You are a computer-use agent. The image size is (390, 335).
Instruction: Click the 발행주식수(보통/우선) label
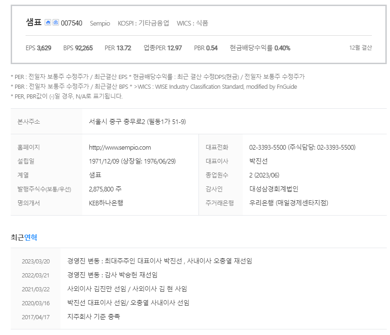coord(44,189)
